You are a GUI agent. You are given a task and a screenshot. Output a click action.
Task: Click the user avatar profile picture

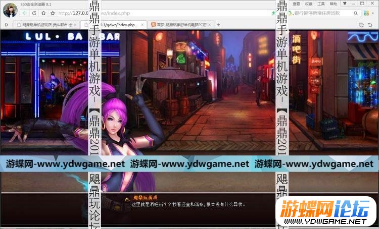10,10
